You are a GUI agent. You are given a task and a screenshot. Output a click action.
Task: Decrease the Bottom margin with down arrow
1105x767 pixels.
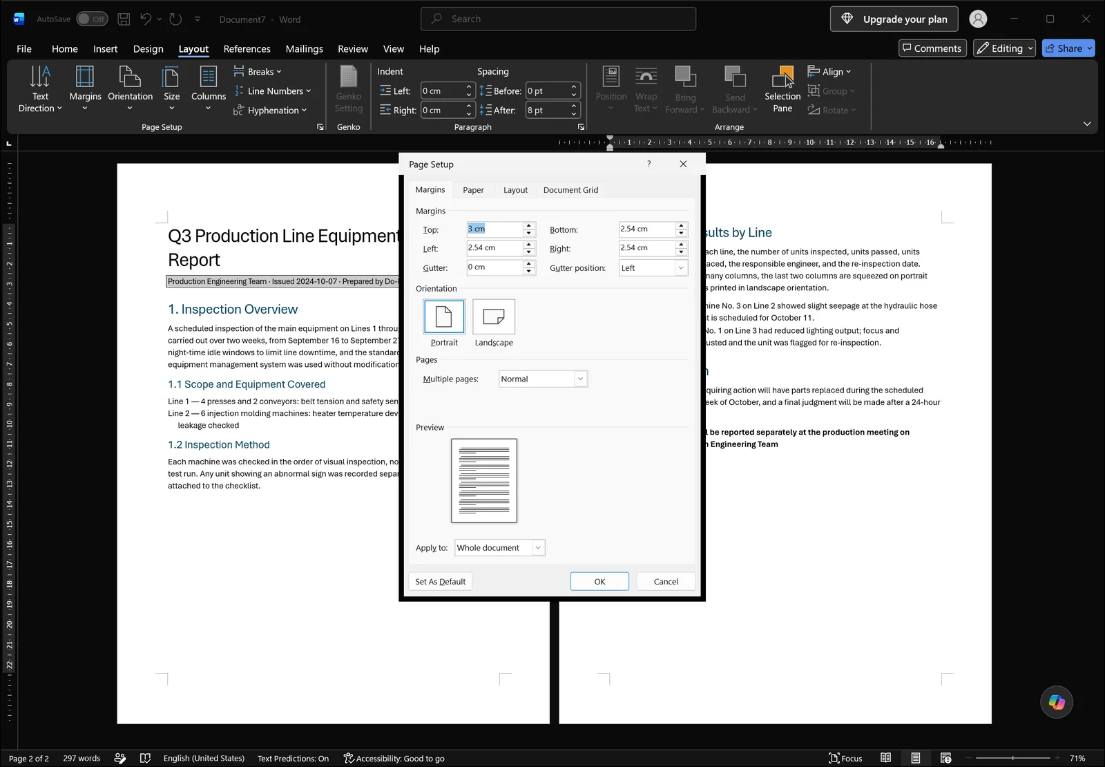point(682,233)
